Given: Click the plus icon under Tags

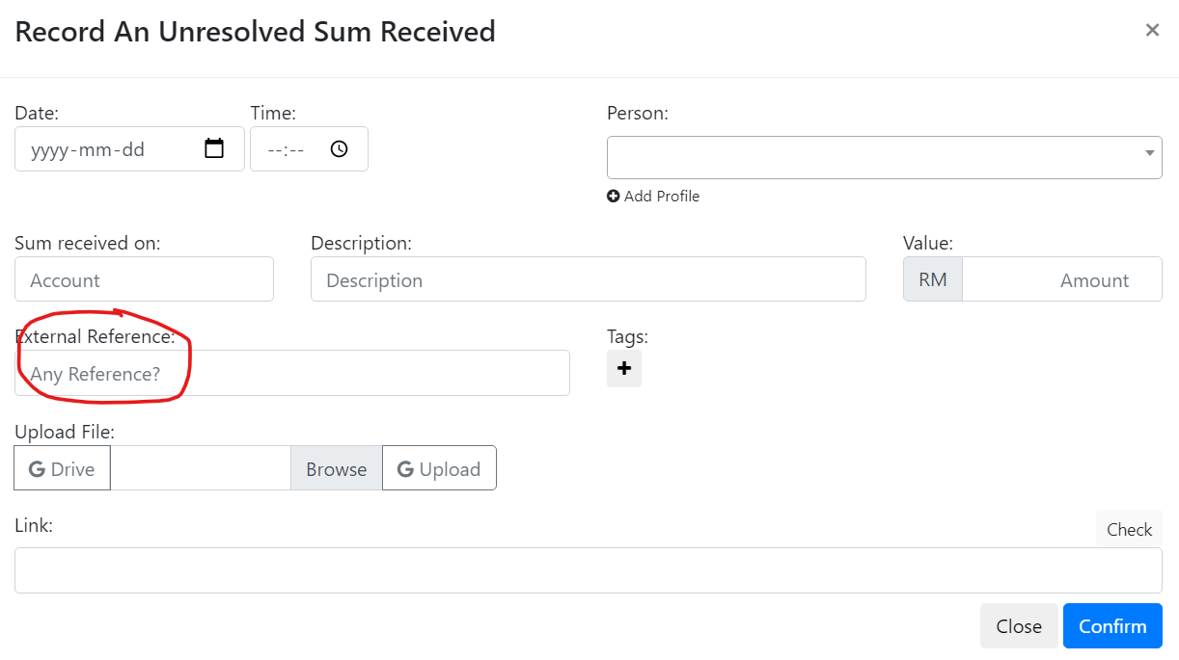Looking at the screenshot, I should pyautogui.click(x=624, y=369).
